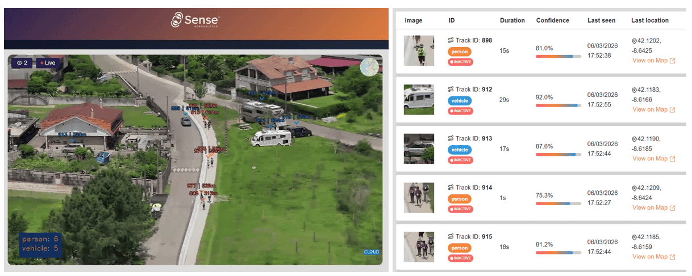Viewport: 692px width, 276px height.
Task: Click the location pin icon for 42.1183
Action: pos(635,90)
